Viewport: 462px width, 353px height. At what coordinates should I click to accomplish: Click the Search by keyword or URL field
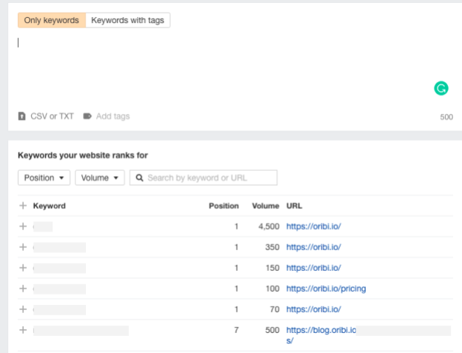(x=204, y=178)
